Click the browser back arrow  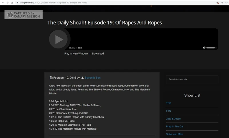coord(3,2)
